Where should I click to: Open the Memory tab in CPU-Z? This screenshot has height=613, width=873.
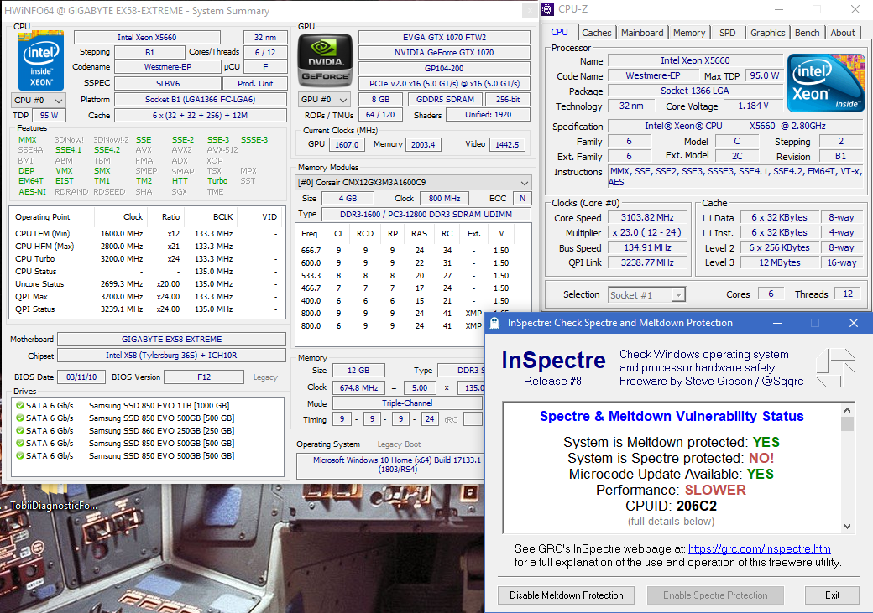(688, 33)
